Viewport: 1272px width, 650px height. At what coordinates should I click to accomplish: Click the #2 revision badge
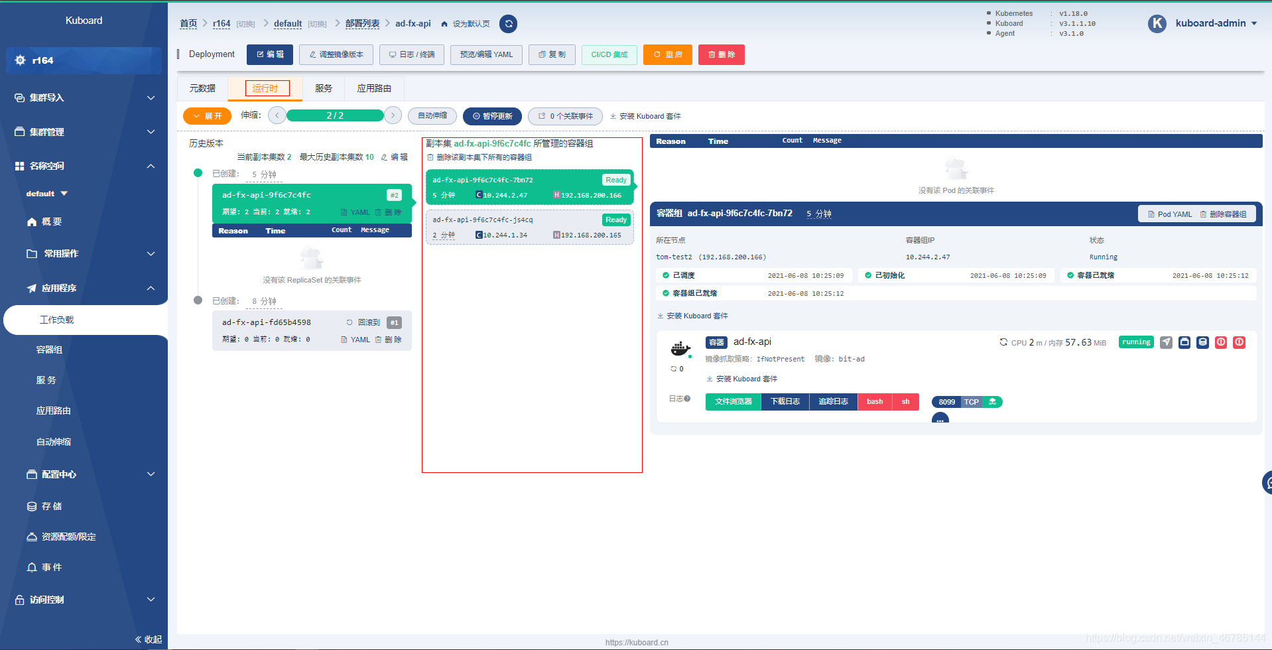394,195
